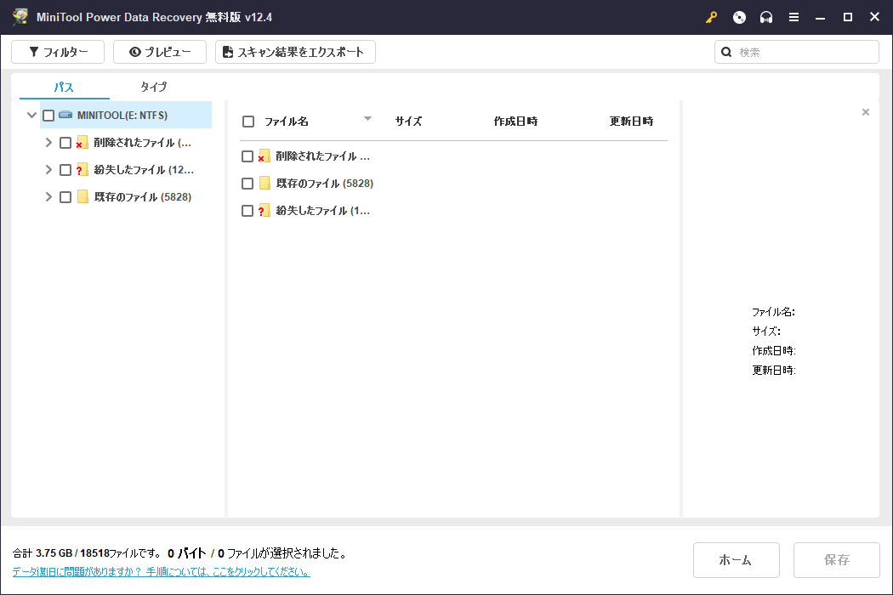Close the preview details panel
This screenshot has height=595, width=893.
tap(866, 112)
